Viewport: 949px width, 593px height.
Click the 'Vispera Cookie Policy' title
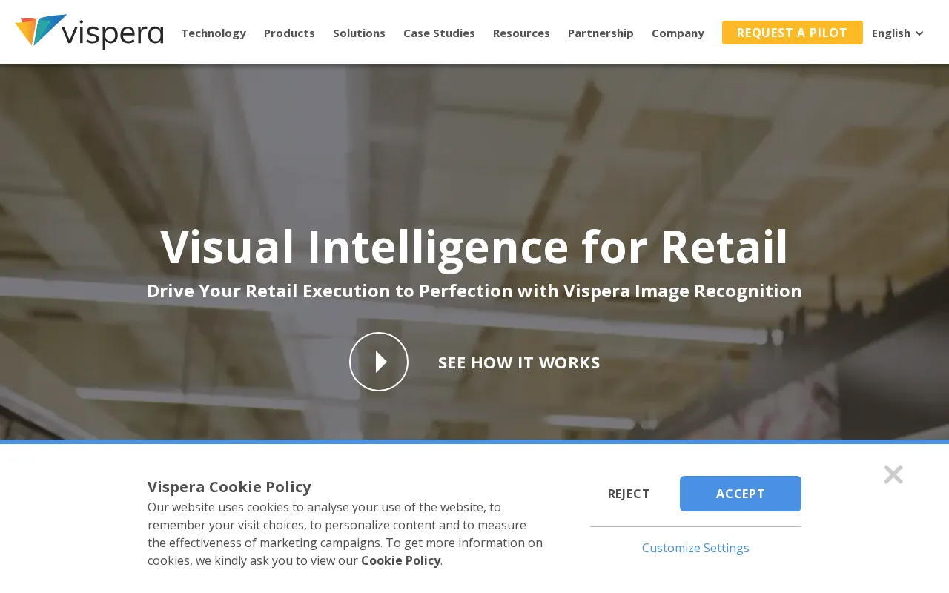229,486
